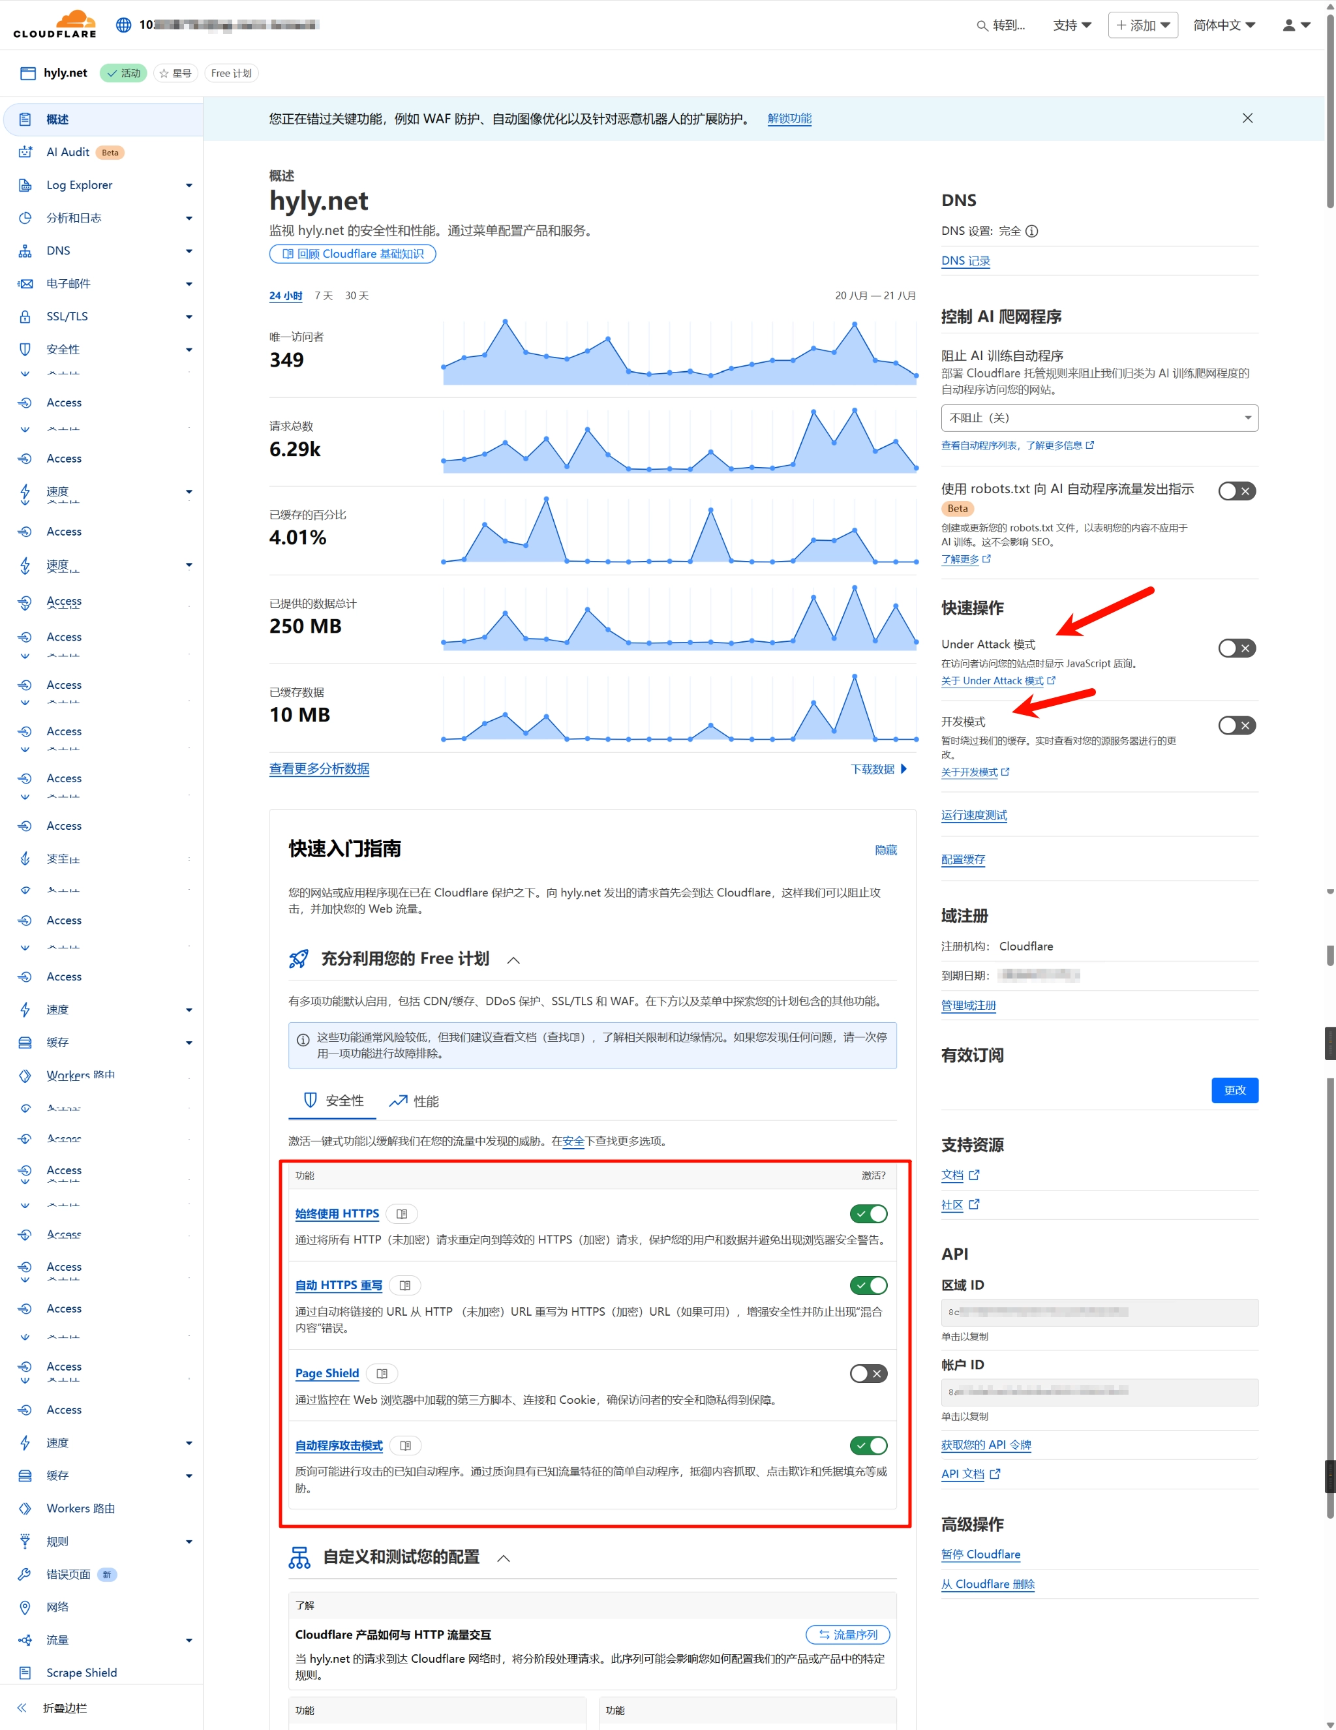Collapse the 充分利用您的 Free 计划 section chevron
1336x1730 pixels.
(x=513, y=960)
